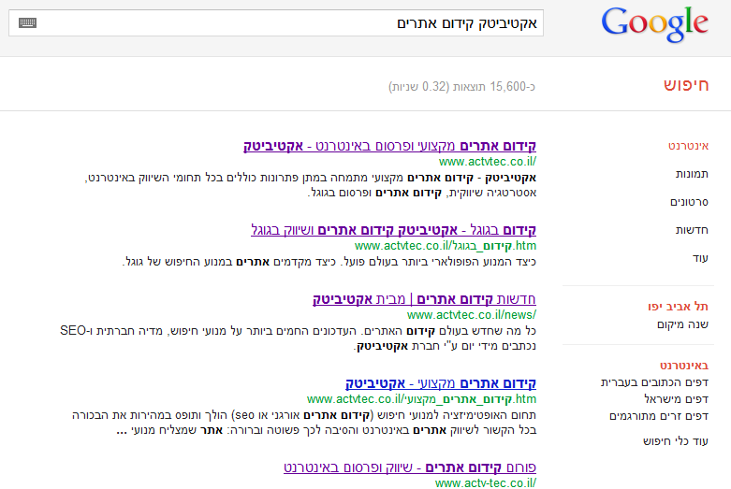
Task: Select the 'אינטרנט' search category
Action: point(688,146)
